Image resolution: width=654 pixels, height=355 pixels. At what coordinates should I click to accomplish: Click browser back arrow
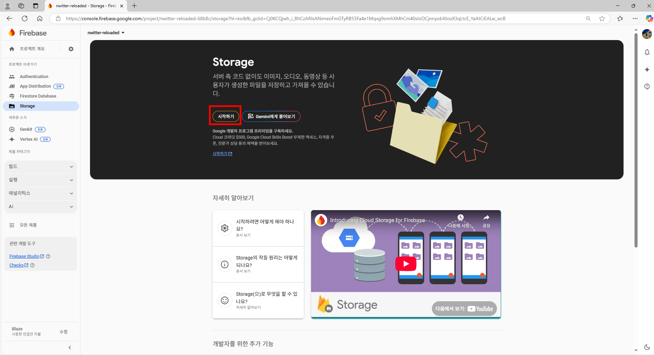point(10,18)
